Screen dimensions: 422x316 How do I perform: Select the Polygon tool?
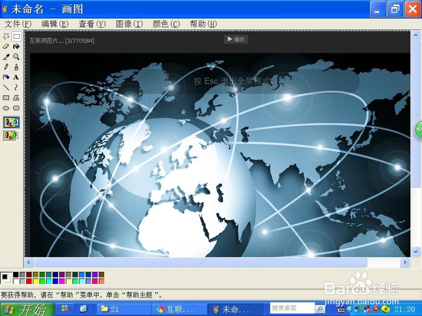click(x=16, y=98)
